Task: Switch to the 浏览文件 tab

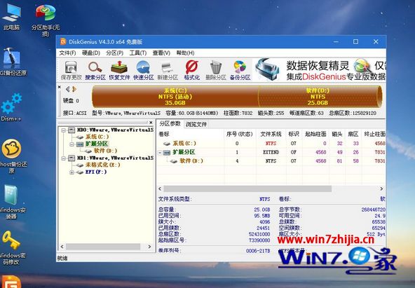Action: click(196, 124)
